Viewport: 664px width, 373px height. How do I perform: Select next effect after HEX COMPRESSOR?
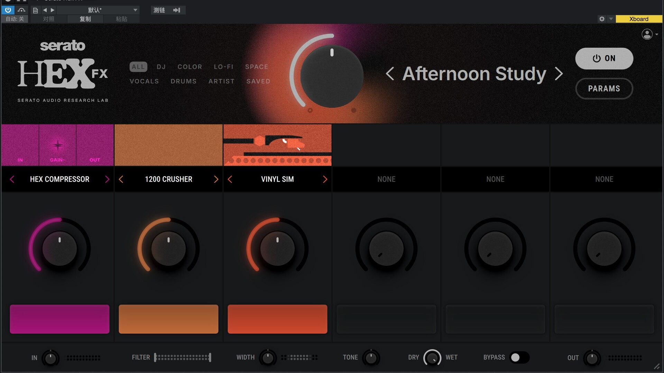pos(107,179)
